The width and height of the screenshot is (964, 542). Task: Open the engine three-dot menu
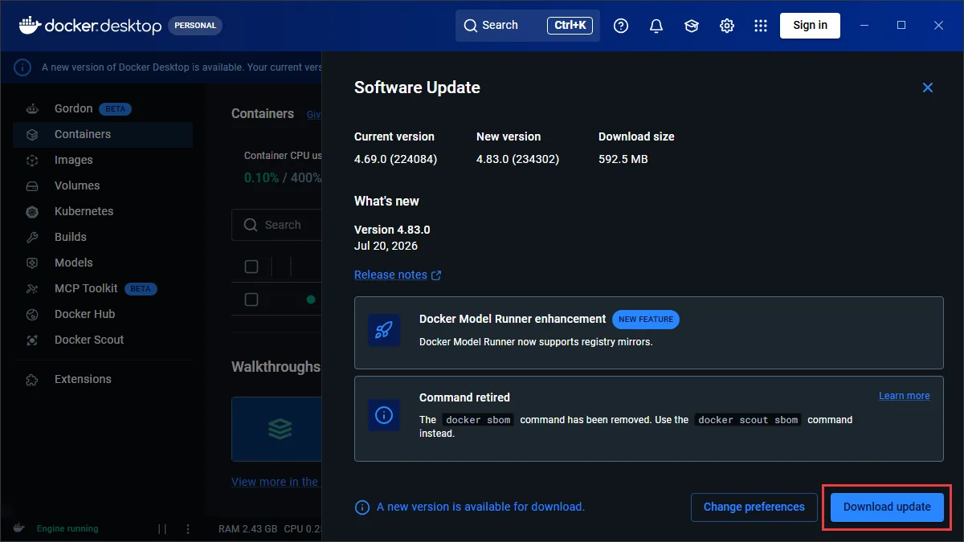(x=188, y=529)
